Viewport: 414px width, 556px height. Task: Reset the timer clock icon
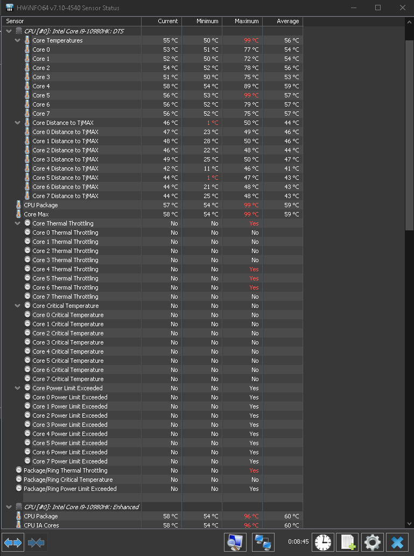tap(323, 542)
